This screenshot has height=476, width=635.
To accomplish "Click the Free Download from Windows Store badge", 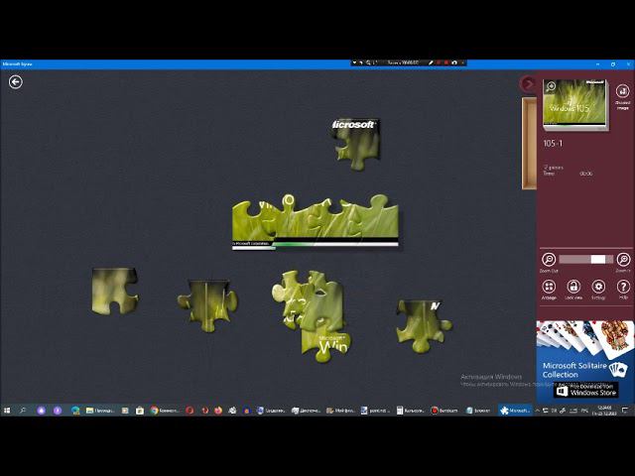I will tap(586, 390).
